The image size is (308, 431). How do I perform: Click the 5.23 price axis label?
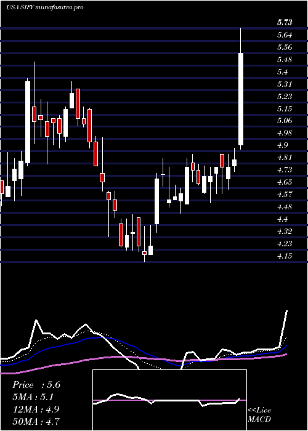(285, 97)
